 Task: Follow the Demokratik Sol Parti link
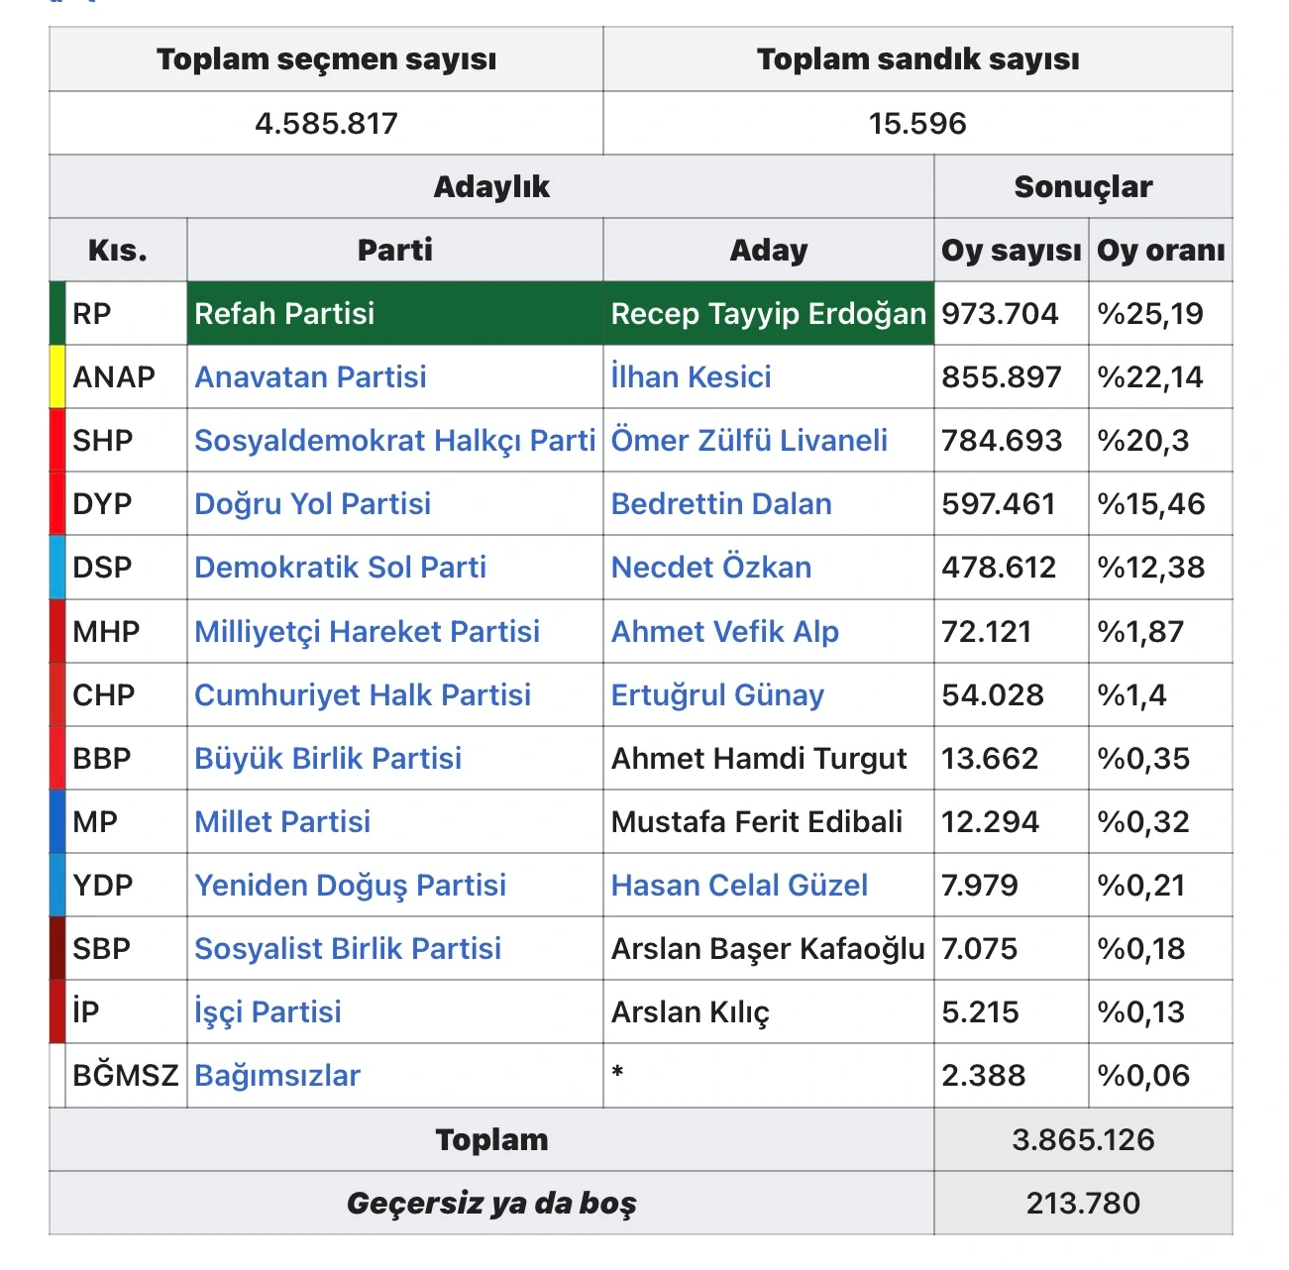point(340,568)
